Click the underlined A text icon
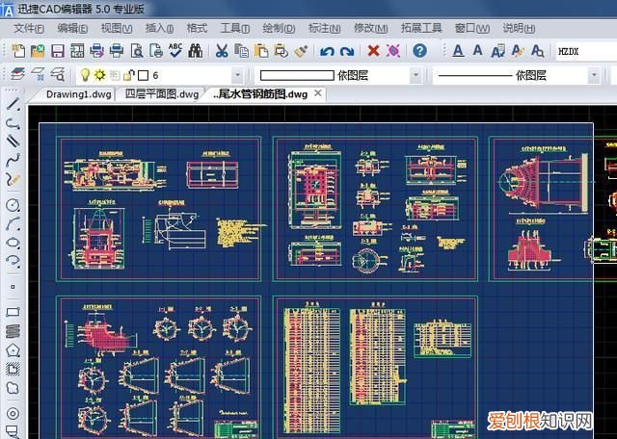 (x=458, y=51)
